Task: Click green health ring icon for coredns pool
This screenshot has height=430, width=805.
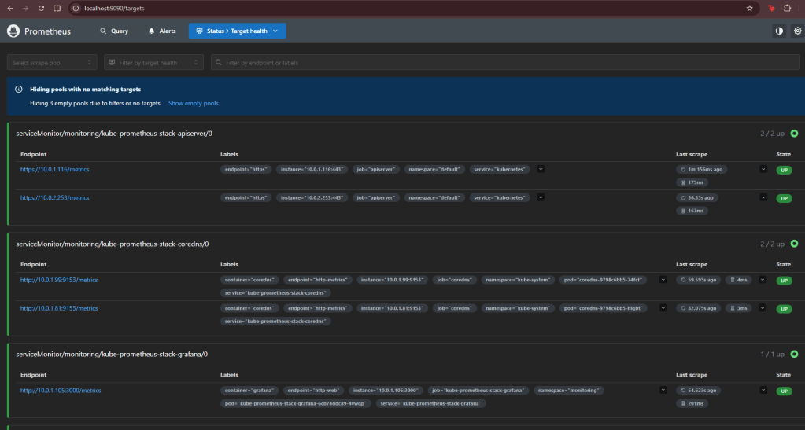Action: pyautogui.click(x=794, y=244)
